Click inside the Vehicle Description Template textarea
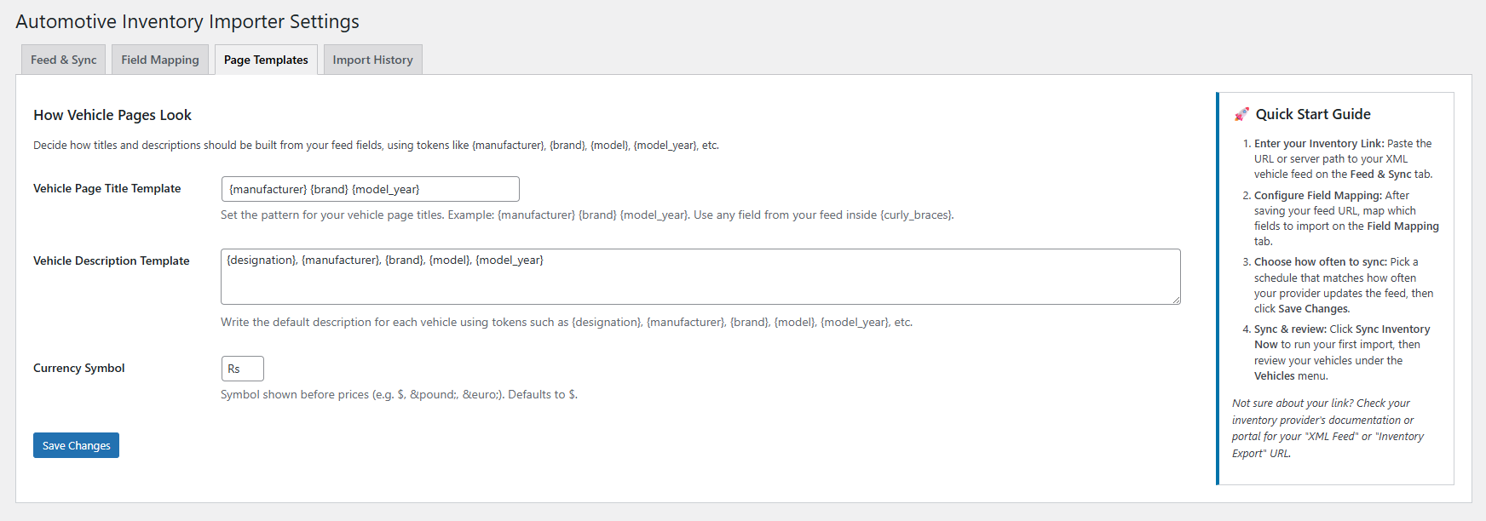The image size is (1486, 521). pos(700,277)
